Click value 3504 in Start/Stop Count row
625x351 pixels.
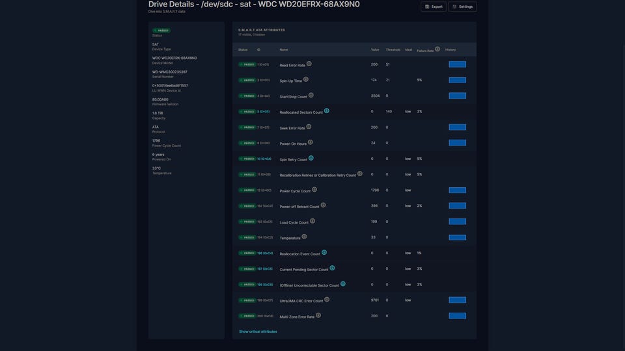click(x=375, y=96)
